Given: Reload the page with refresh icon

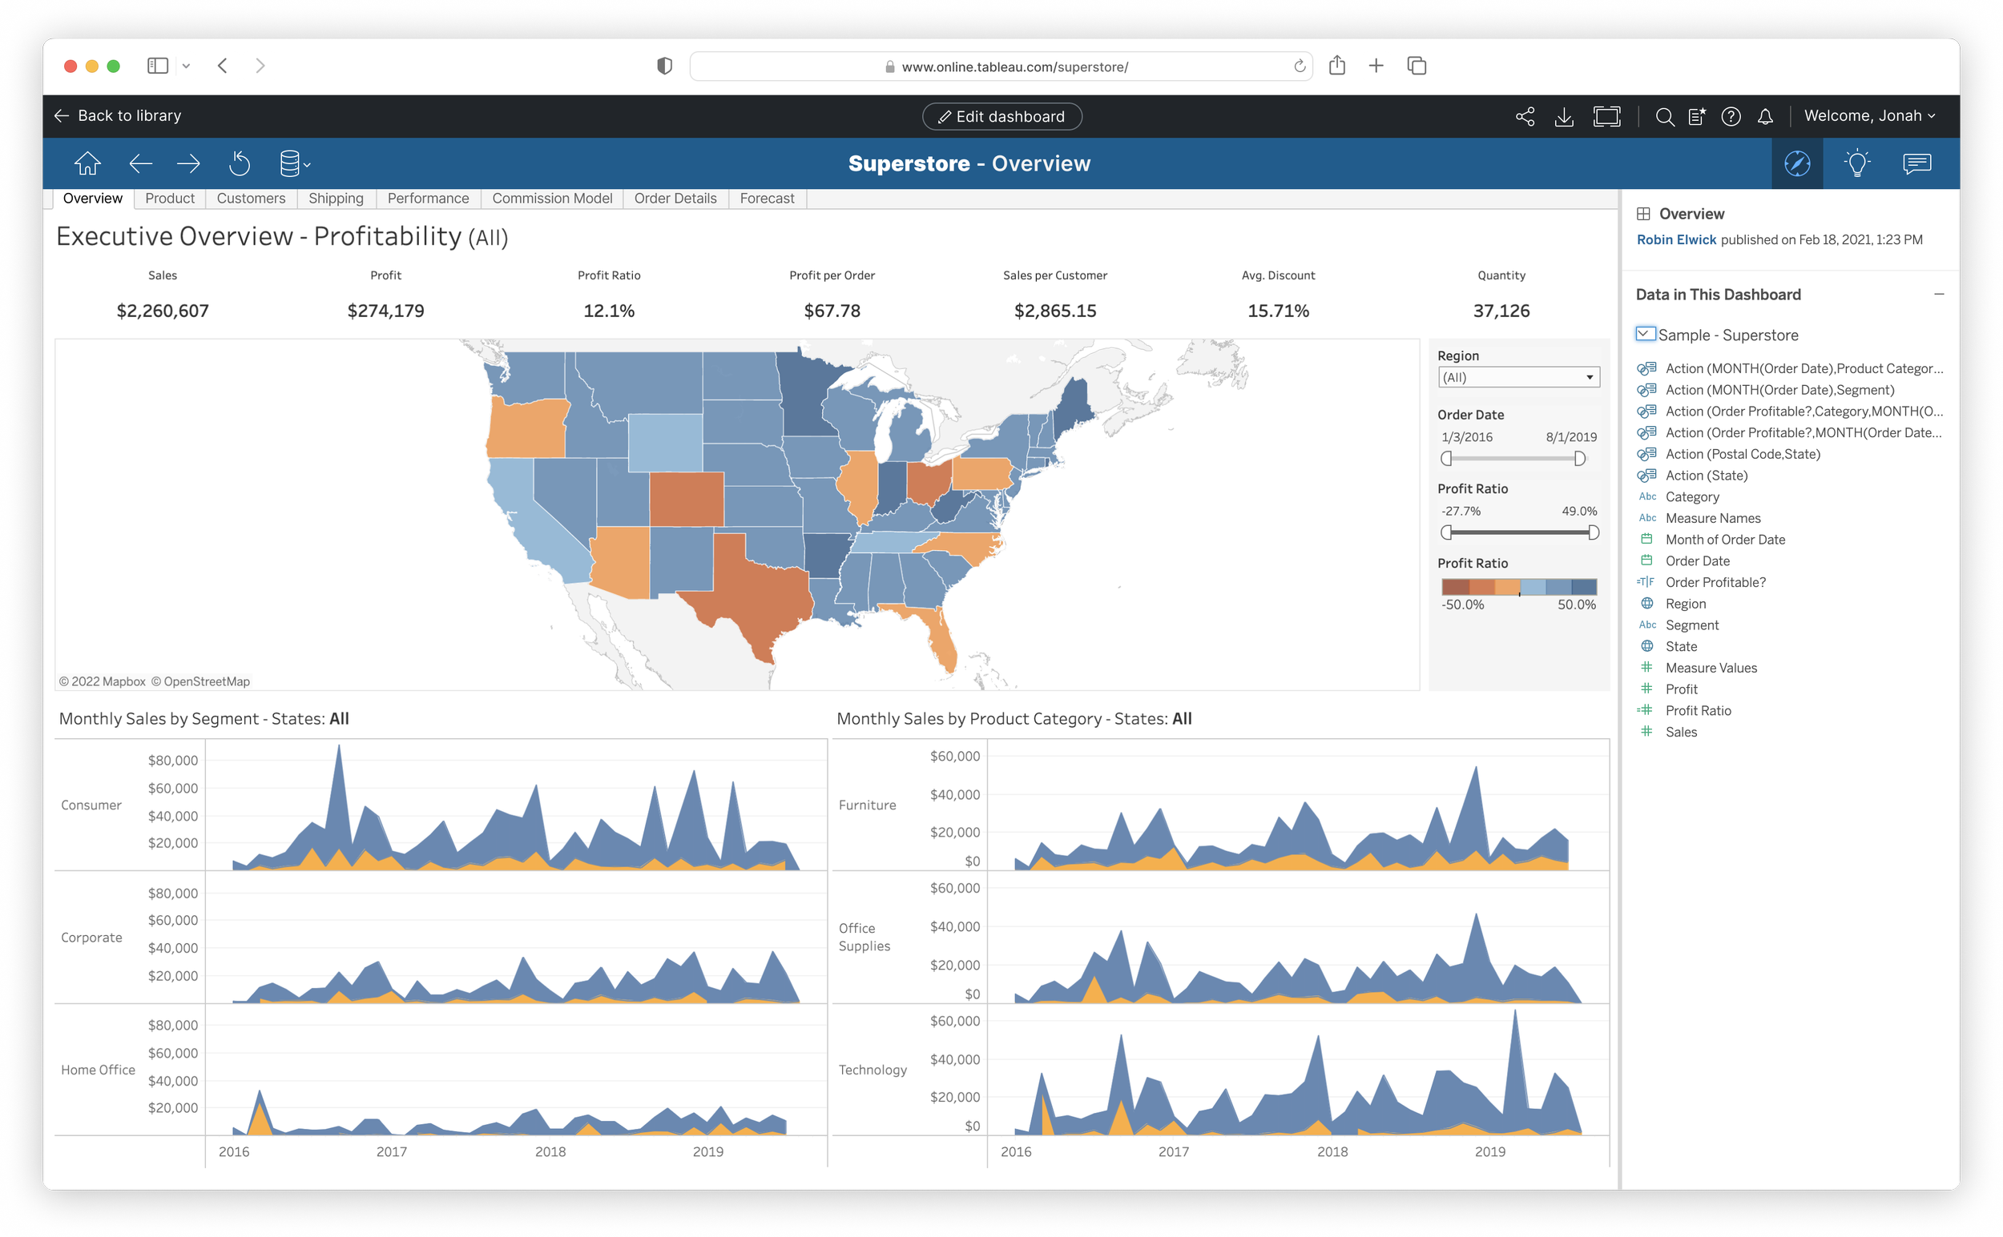Looking at the screenshot, I should [x=1298, y=66].
